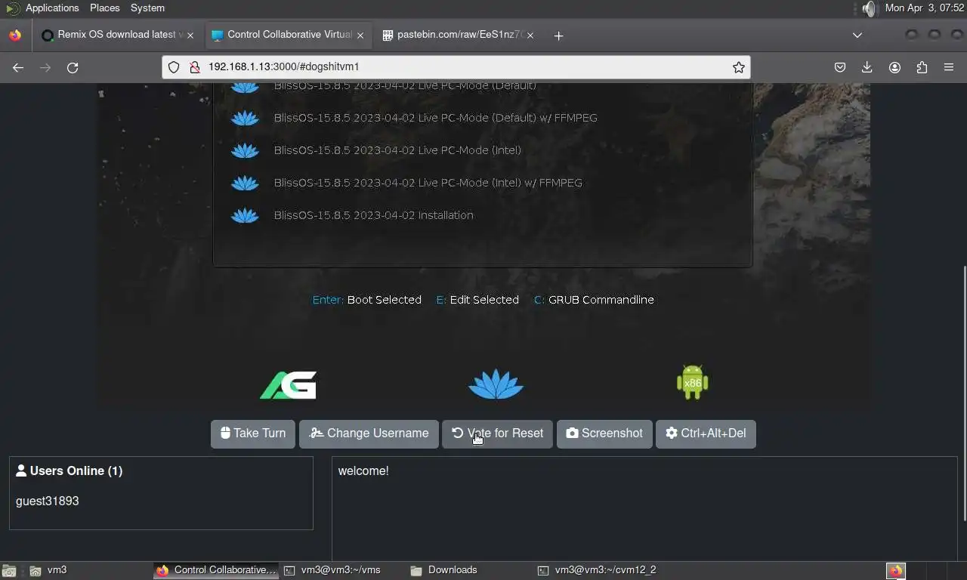
Task: Select the Control Collaborative Virtual tab
Action: [x=287, y=35]
